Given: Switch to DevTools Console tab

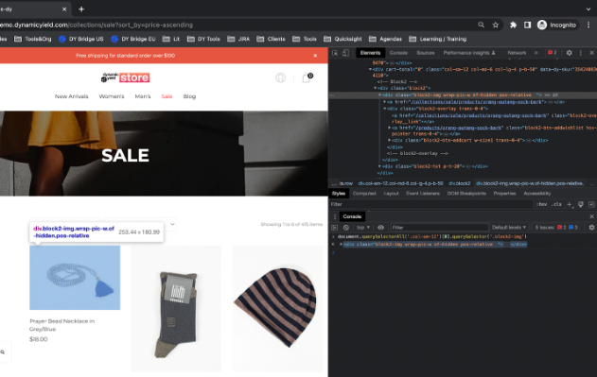Looking at the screenshot, I should pyautogui.click(x=398, y=53).
